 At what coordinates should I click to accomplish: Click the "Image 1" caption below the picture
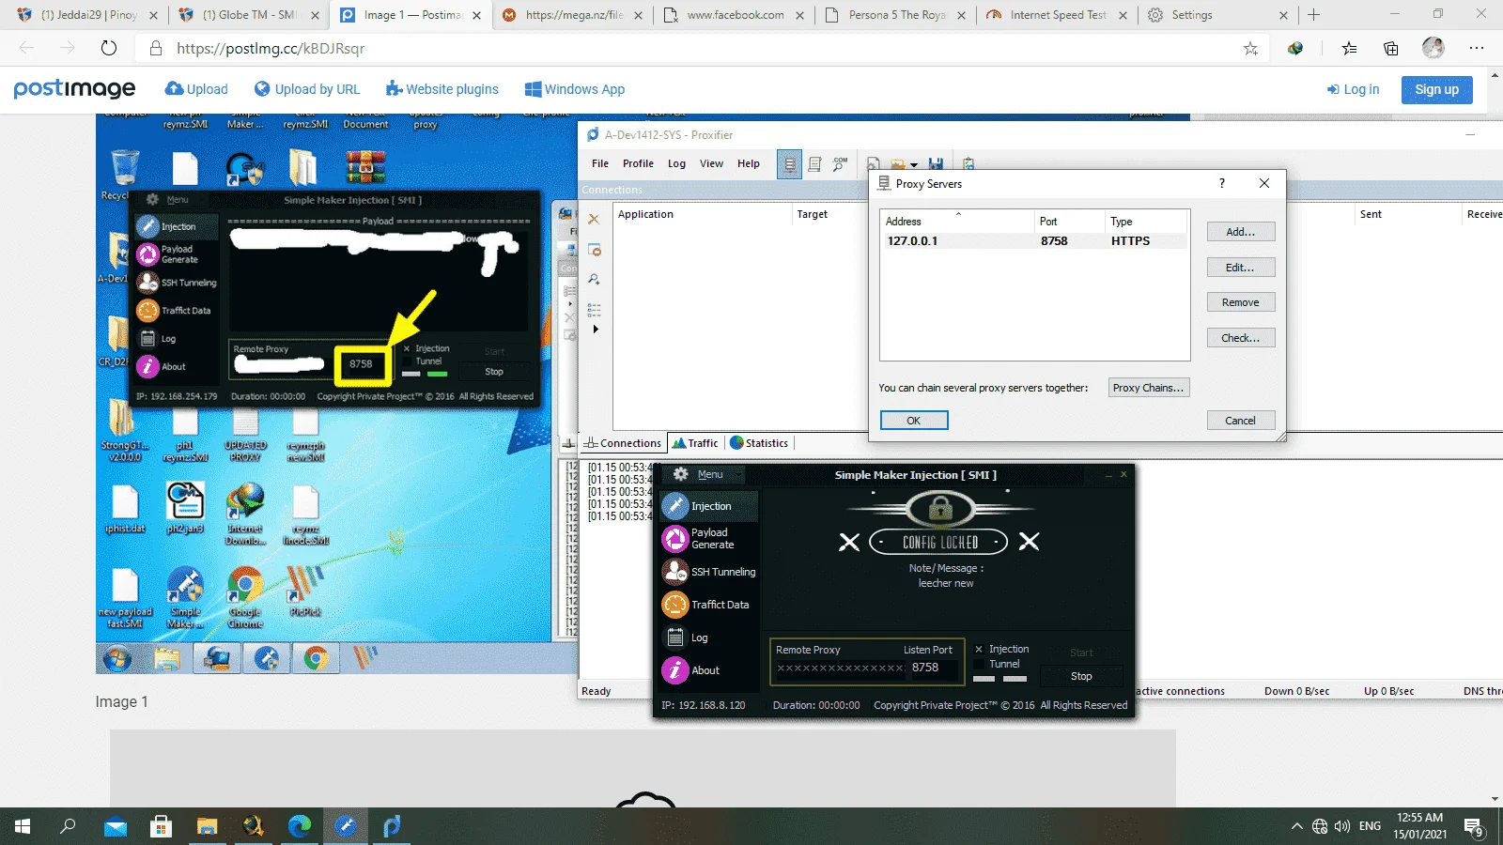pos(121,702)
